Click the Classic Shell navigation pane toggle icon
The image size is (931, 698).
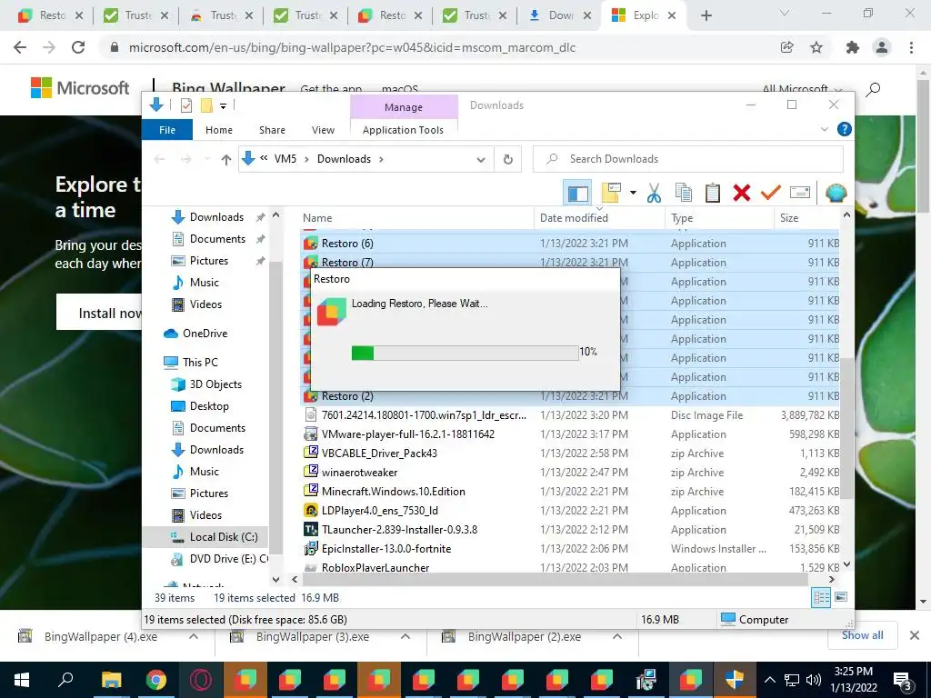tap(577, 193)
